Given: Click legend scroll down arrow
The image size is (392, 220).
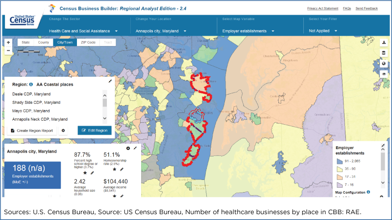Looking at the screenshot, I should [383, 183].
